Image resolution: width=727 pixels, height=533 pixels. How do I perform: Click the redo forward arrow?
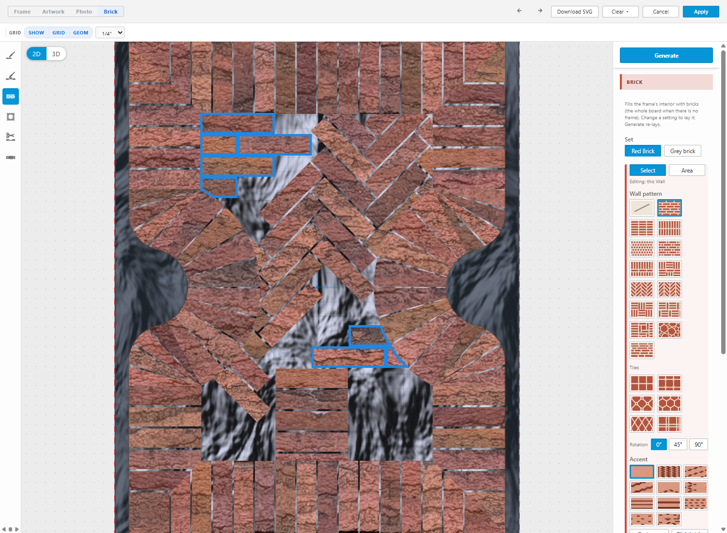540,11
